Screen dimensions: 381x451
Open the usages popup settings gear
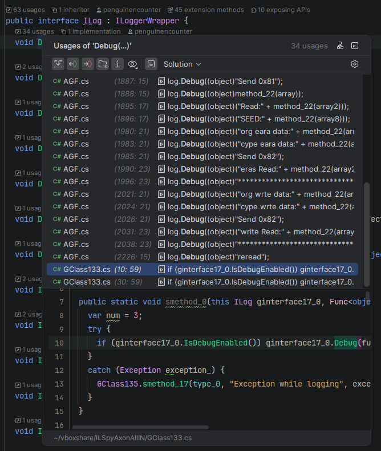pos(354,64)
